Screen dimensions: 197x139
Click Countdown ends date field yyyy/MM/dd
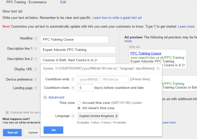[88, 79]
